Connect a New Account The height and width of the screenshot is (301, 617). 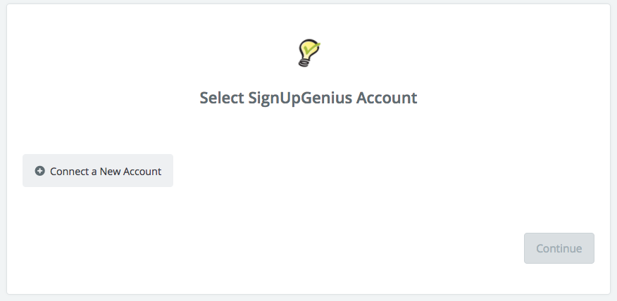pos(98,170)
